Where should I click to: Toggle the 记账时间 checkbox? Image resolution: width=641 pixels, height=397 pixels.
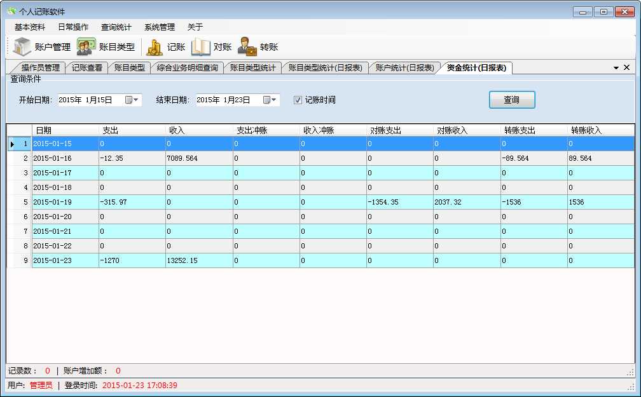pos(298,100)
